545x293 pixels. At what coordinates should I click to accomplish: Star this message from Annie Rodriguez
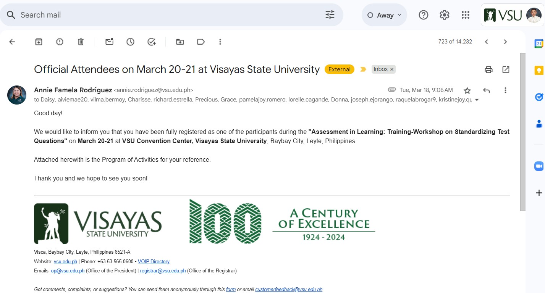467,90
